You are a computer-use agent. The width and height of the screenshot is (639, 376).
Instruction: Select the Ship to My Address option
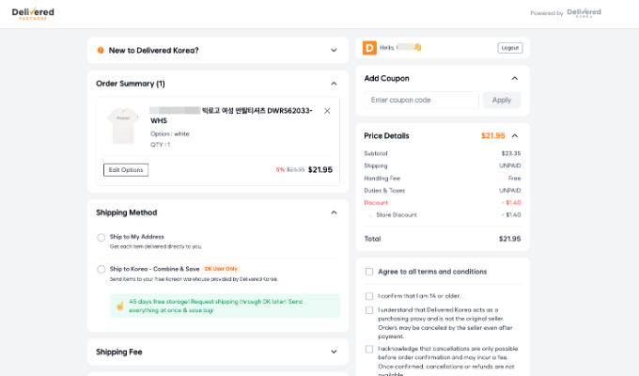pos(101,238)
